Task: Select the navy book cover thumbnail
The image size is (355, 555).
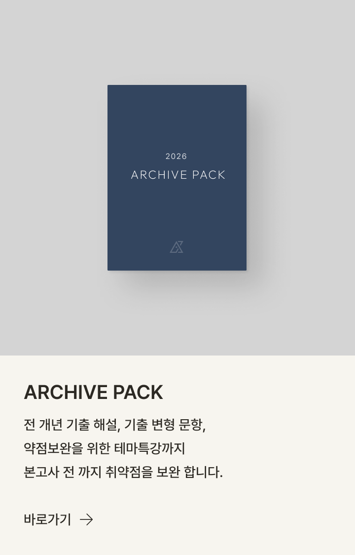Action: (177, 178)
